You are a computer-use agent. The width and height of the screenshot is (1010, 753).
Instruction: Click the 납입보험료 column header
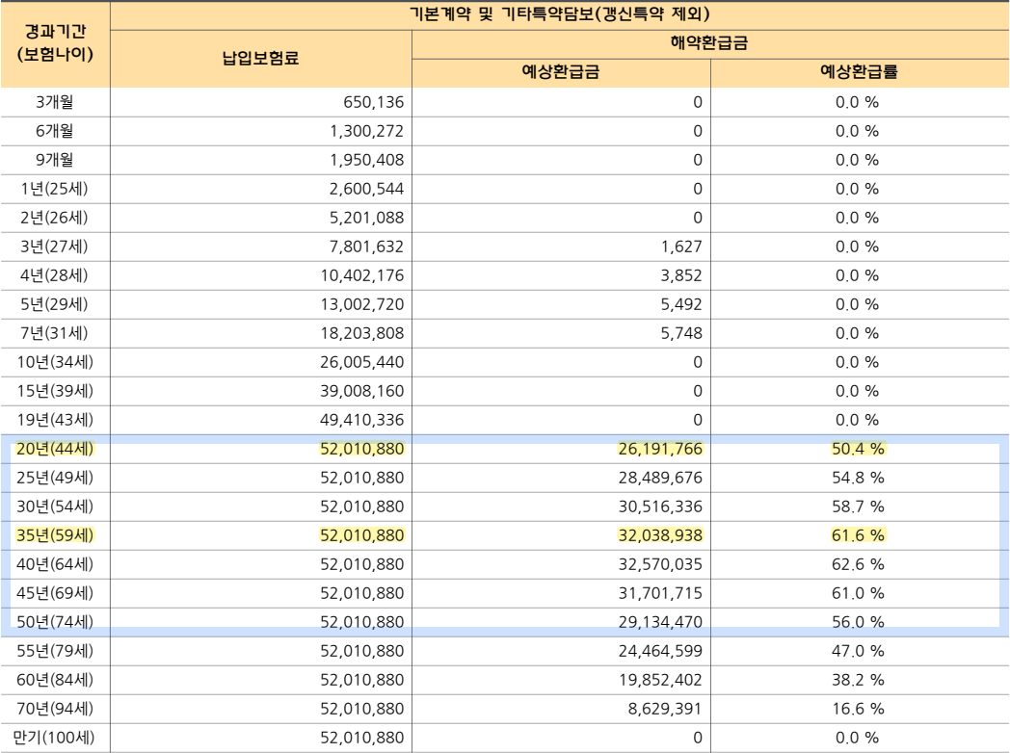pos(260,59)
